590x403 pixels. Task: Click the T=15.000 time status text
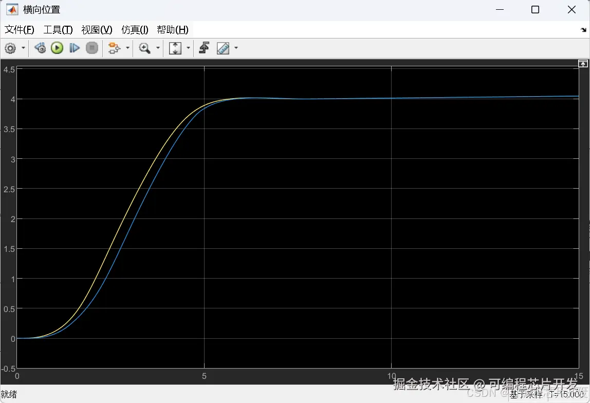click(x=567, y=394)
